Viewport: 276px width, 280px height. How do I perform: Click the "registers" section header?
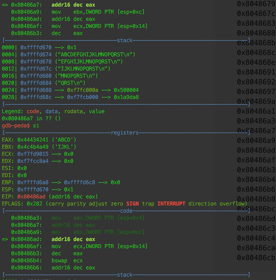[125, 133]
